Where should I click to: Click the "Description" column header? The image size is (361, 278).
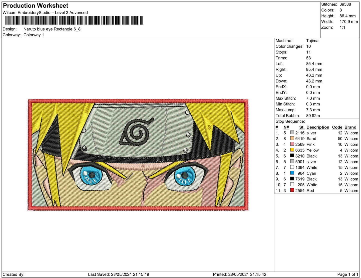(318, 127)
